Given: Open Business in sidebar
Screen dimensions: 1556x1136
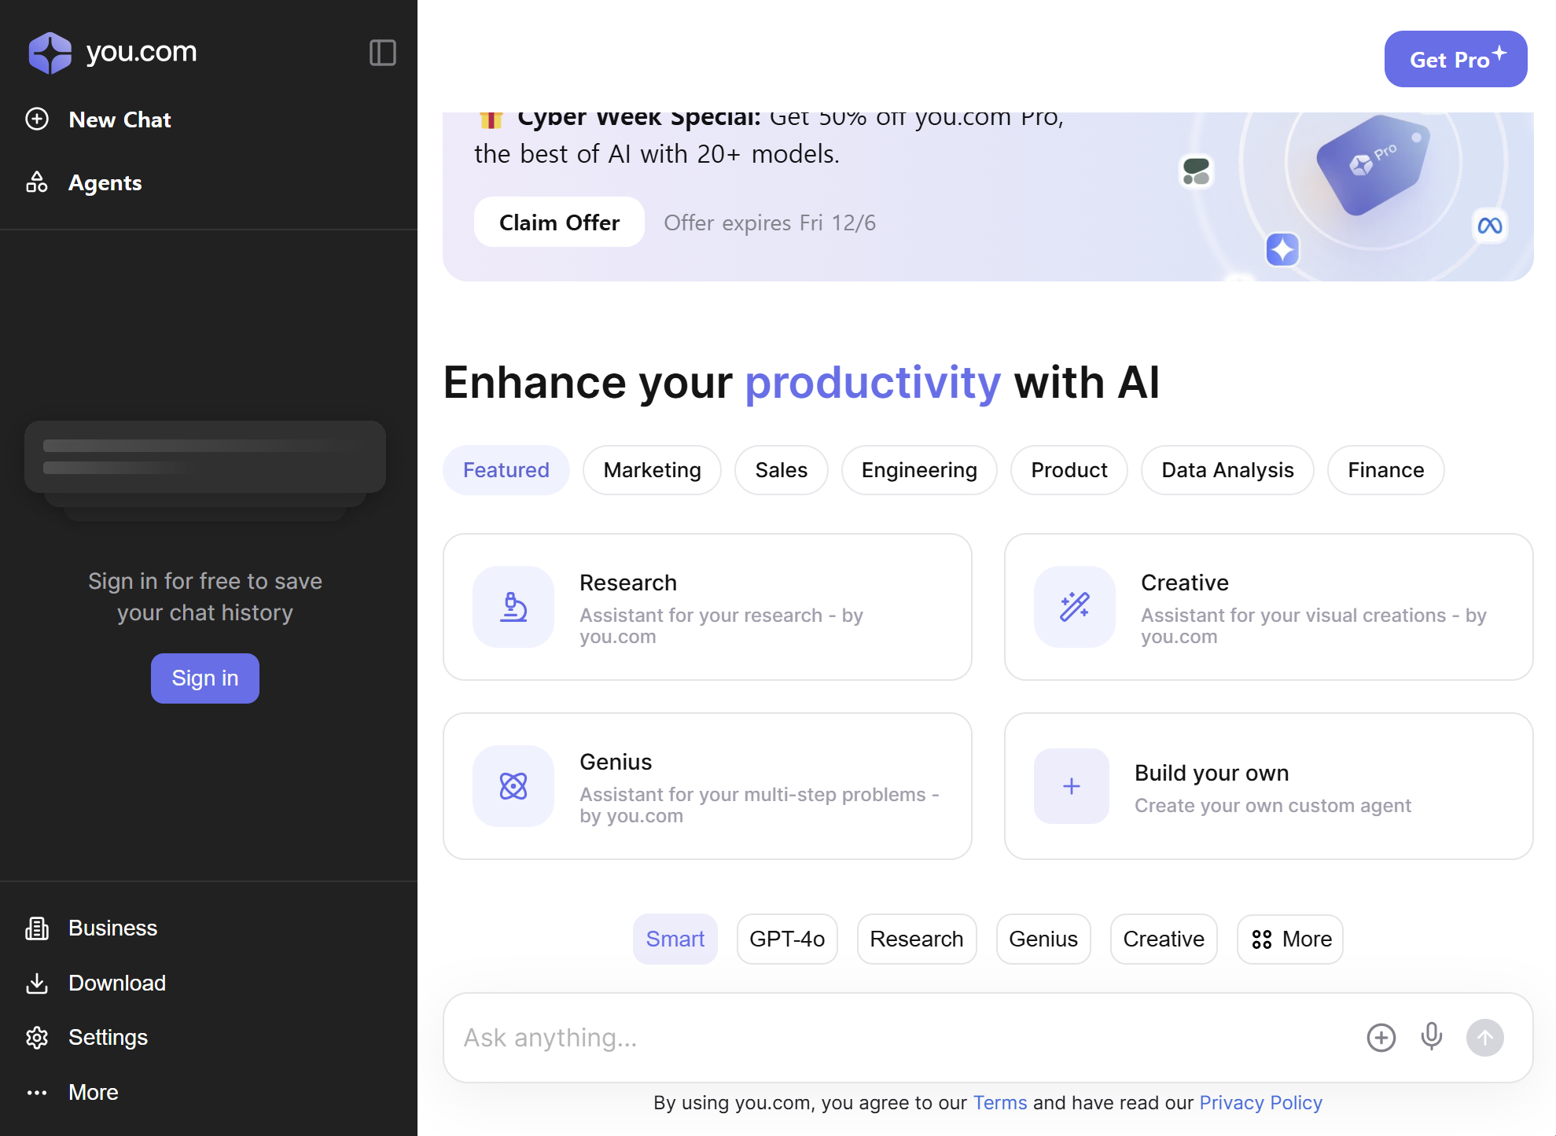Looking at the screenshot, I should [x=112, y=928].
